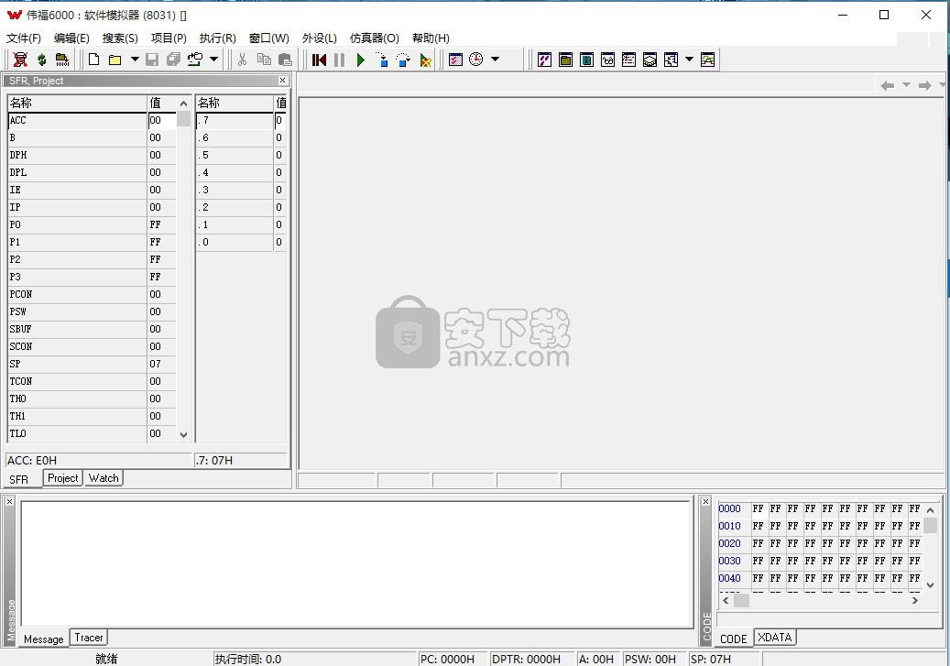Click the purple footprints window icon
The height and width of the screenshot is (666, 950).
(545, 60)
